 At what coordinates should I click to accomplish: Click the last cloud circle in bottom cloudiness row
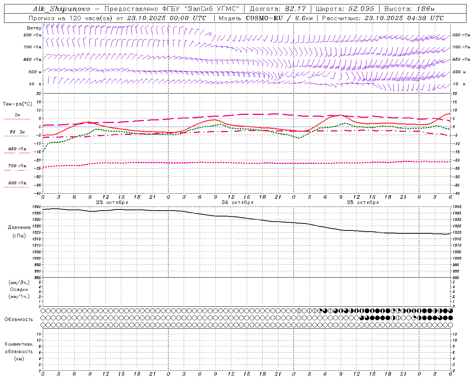pyautogui.click(x=450, y=325)
